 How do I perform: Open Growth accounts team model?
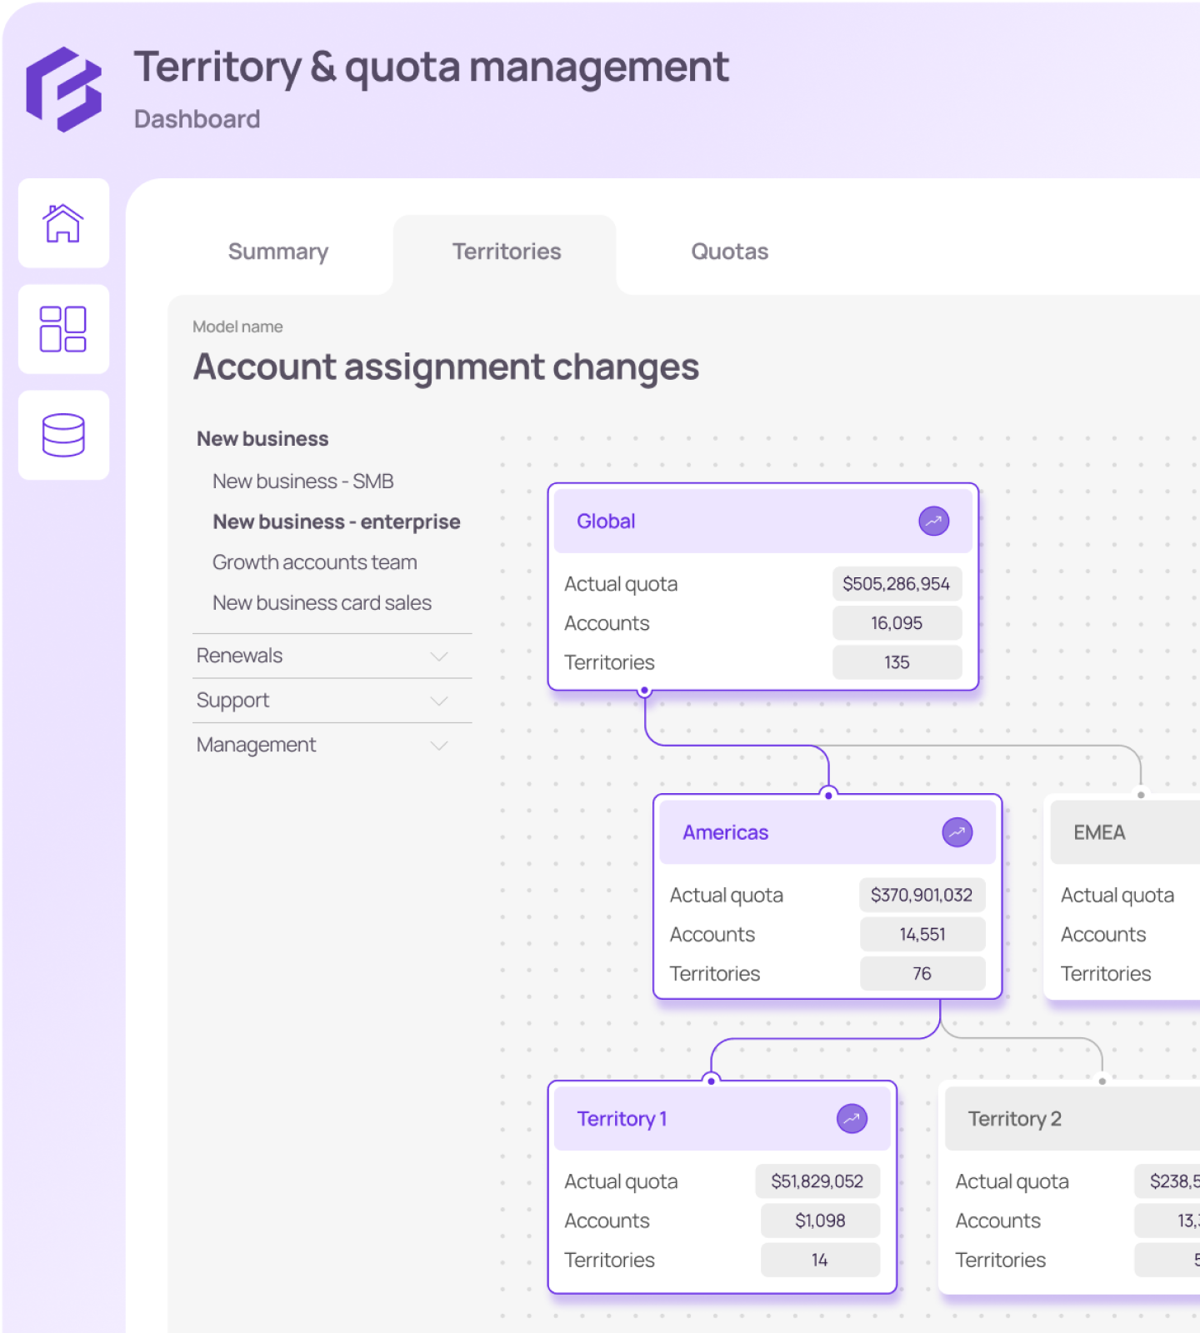coord(314,562)
